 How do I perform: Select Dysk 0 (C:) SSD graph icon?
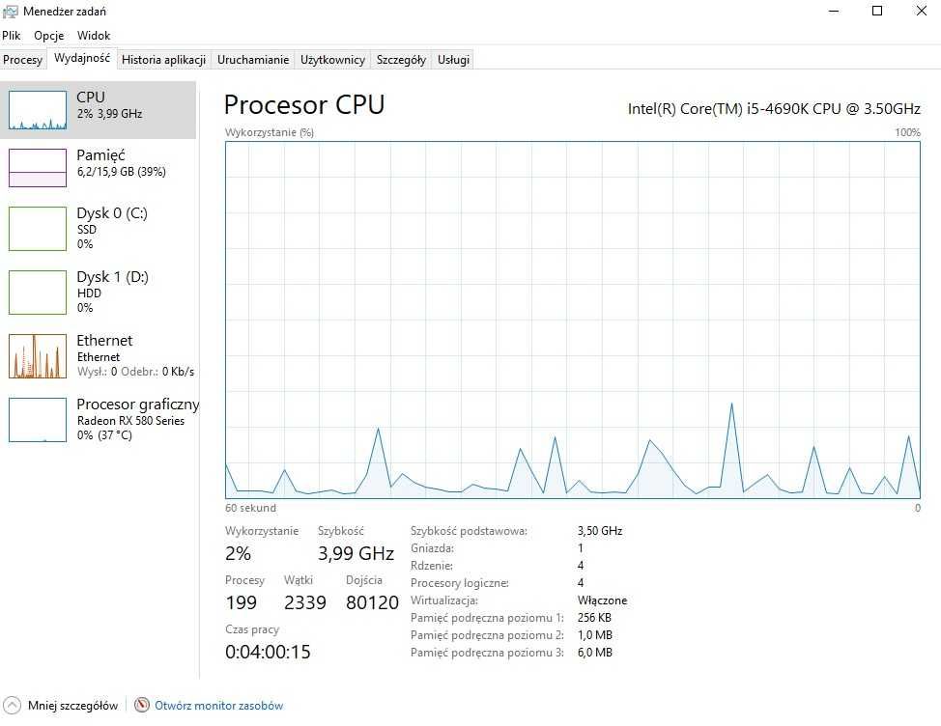(38, 229)
